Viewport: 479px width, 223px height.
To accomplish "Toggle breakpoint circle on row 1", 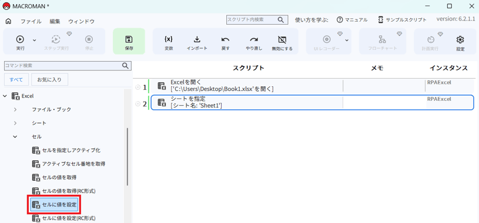I will click(138, 87).
